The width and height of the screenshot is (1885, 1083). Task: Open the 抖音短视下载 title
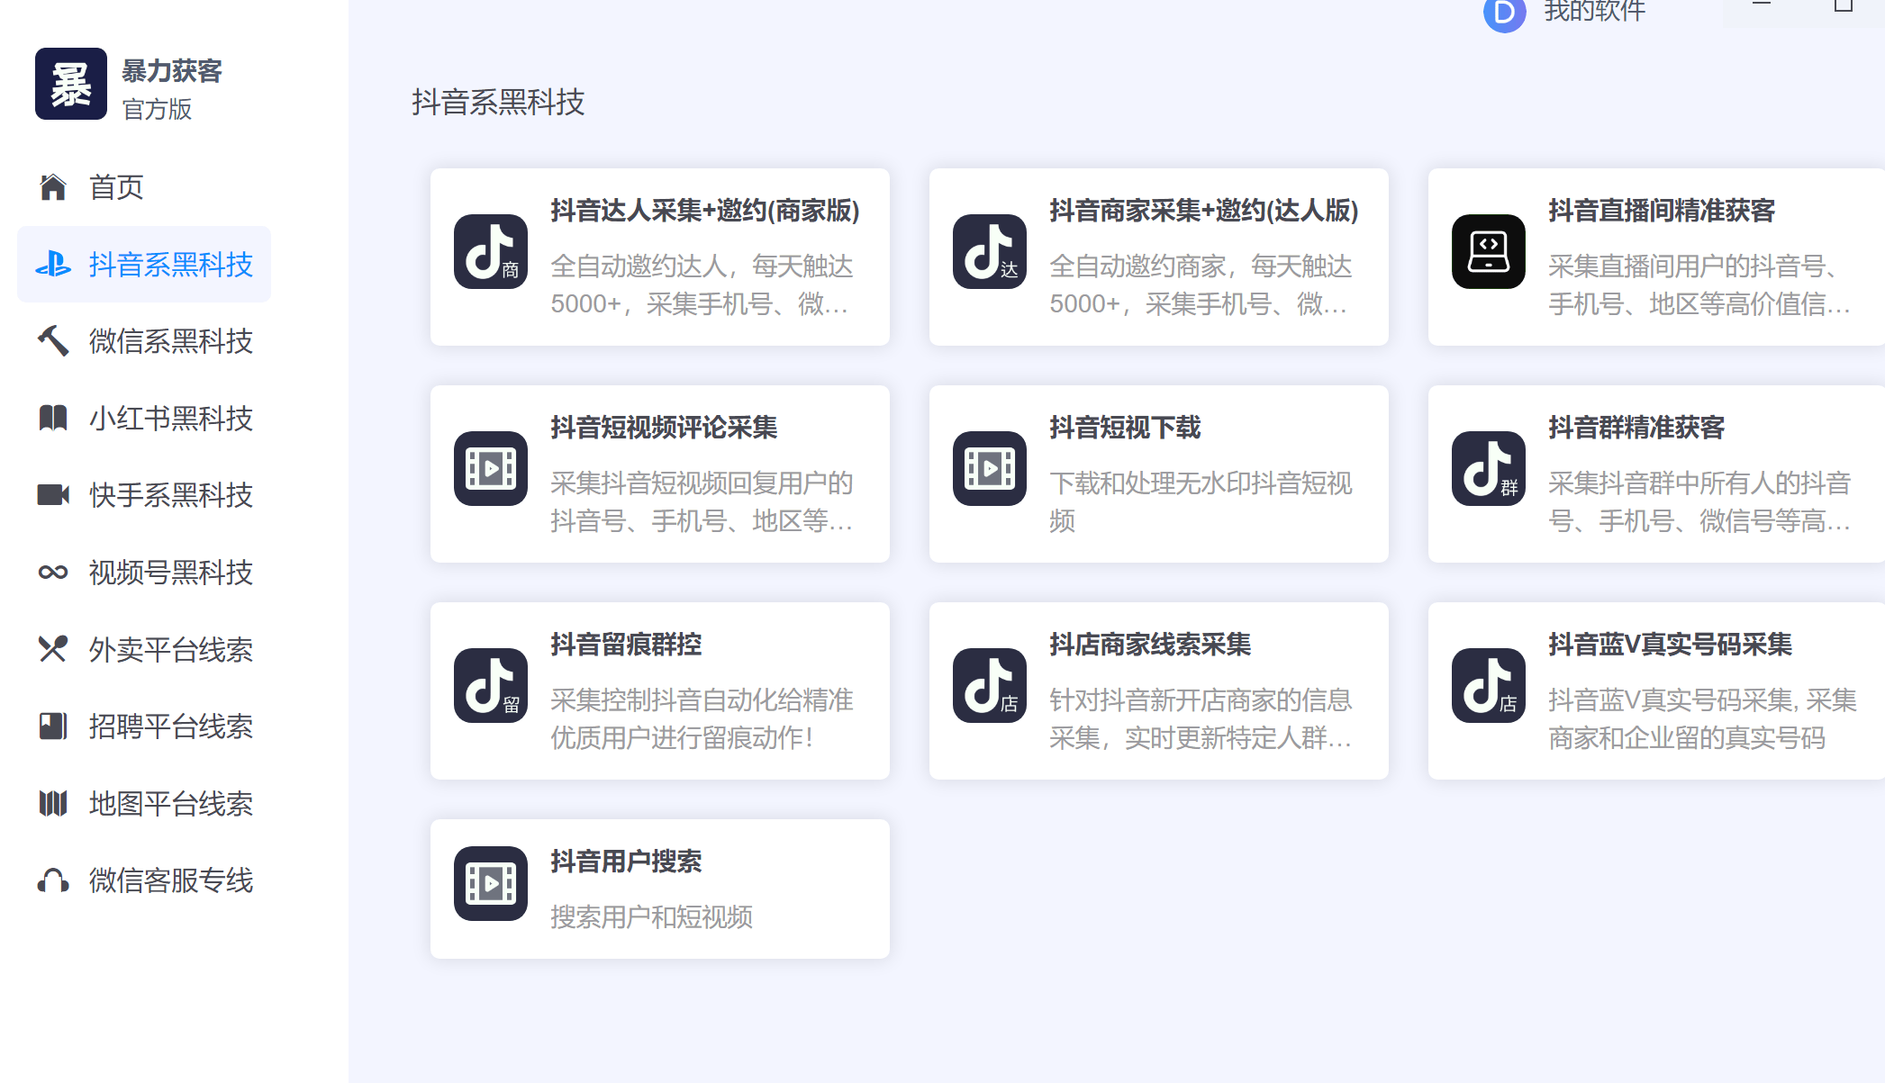(x=1125, y=428)
